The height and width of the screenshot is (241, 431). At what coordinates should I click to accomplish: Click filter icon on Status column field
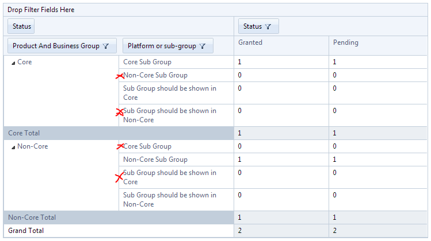click(x=269, y=26)
